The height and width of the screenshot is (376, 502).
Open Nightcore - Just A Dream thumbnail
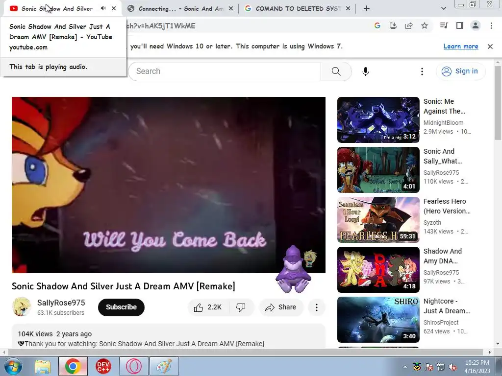pyautogui.click(x=378, y=319)
